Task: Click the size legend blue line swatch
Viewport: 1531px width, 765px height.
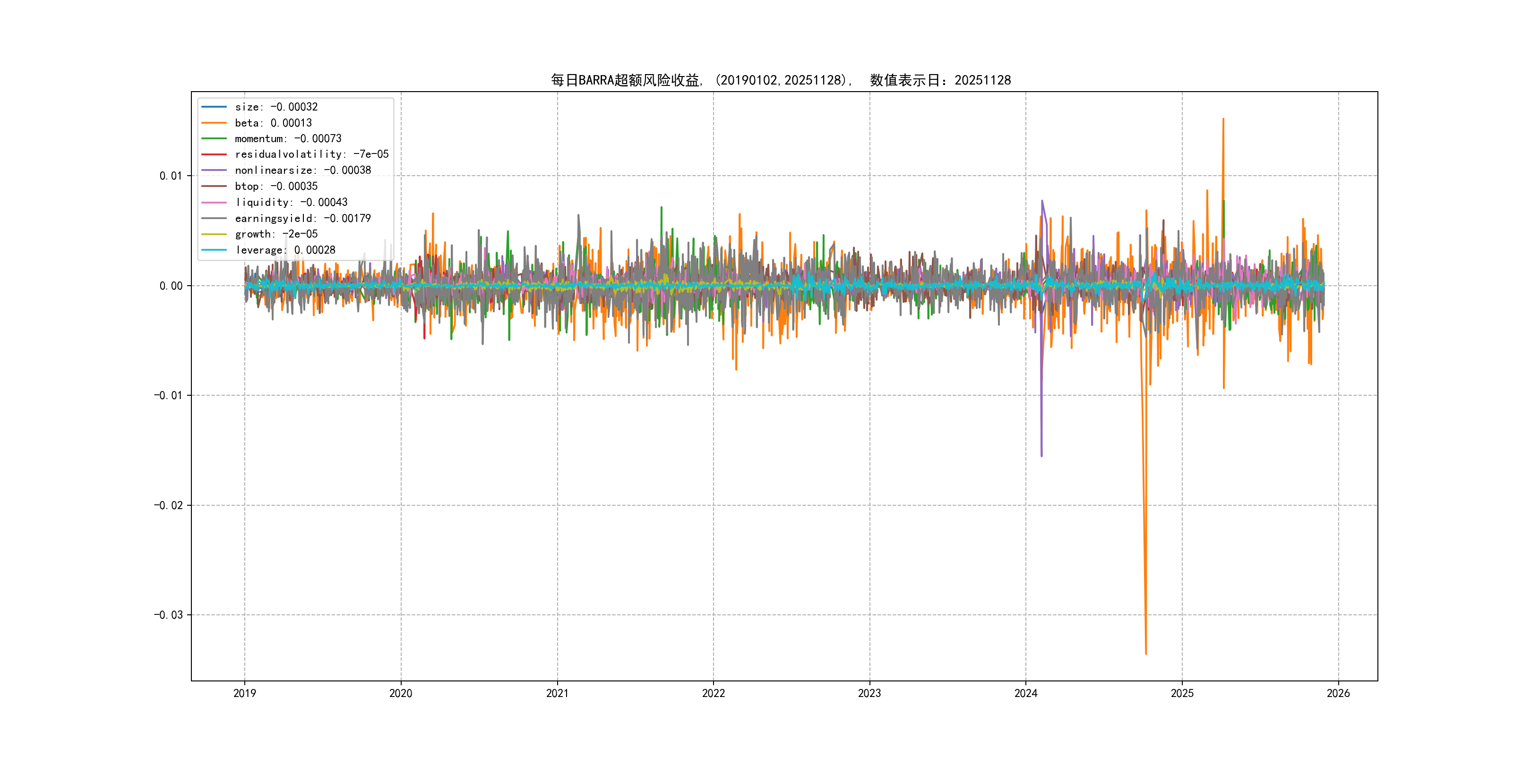Action: pyautogui.click(x=214, y=107)
